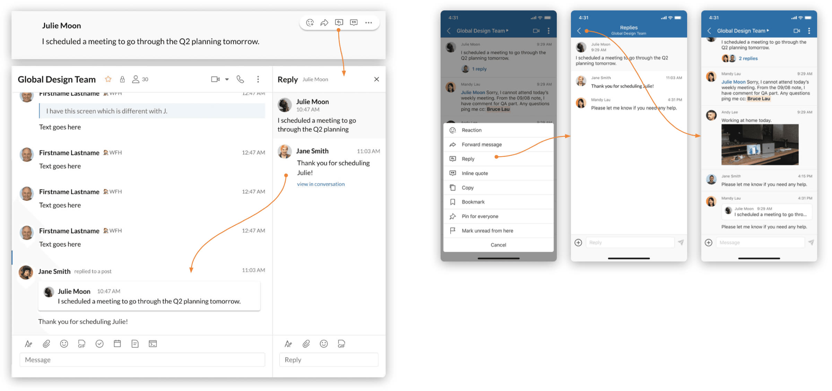This screenshot has height=391, width=832.
Task: Click the inline quote icon in hover toolbar
Action: pyautogui.click(x=354, y=23)
